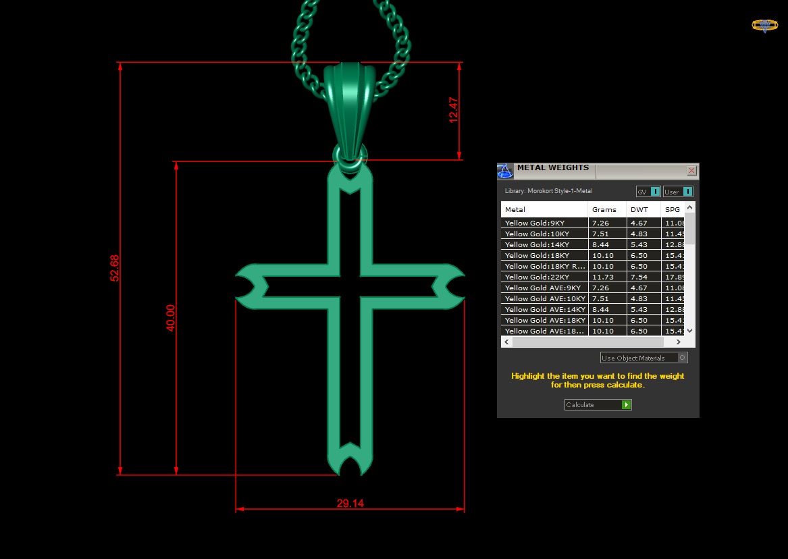Click the Calculate button

click(x=598, y=405)
